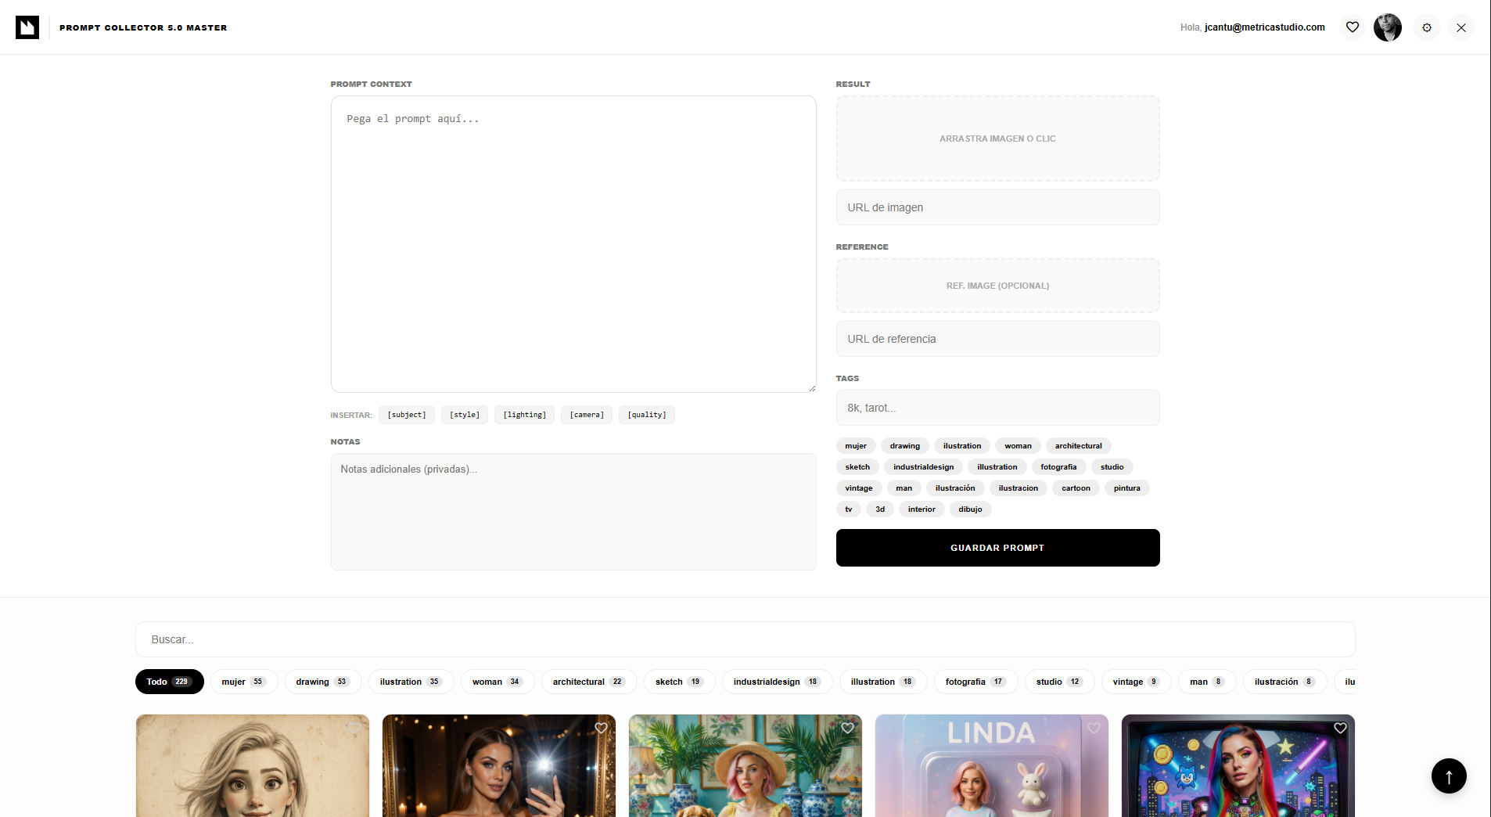Select the Todo 229 filter tab
The width and height of the screenshot is (1491, 817).
(169, 682)
